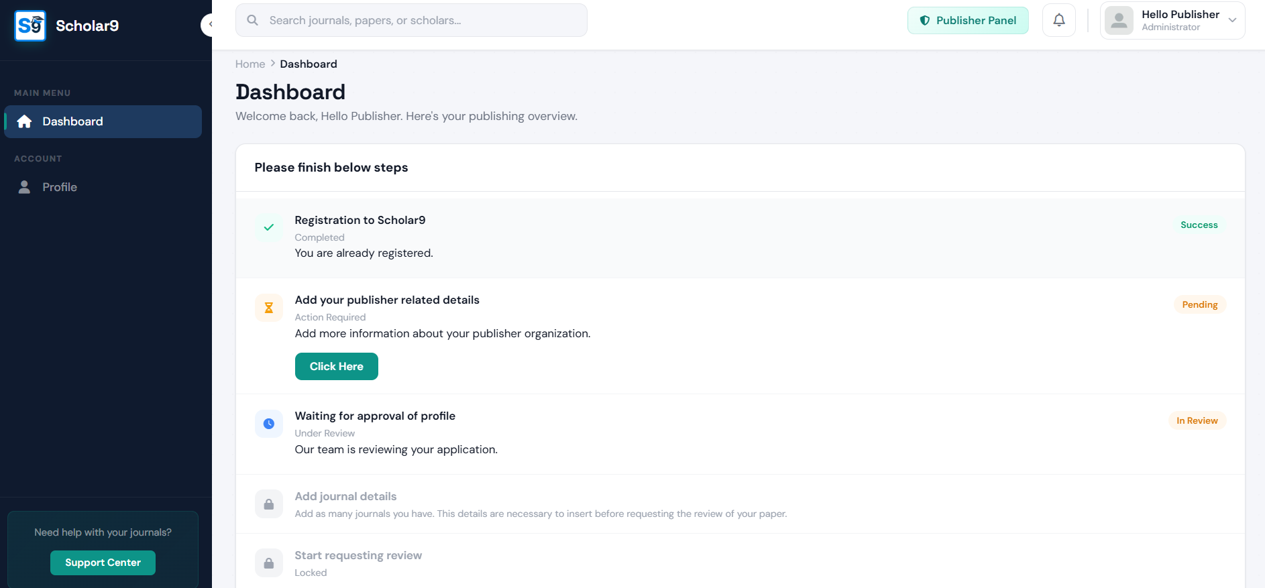Click 'Please finish below steps' heading
Screen dimensions: 1265x588
tap(331, 168)
